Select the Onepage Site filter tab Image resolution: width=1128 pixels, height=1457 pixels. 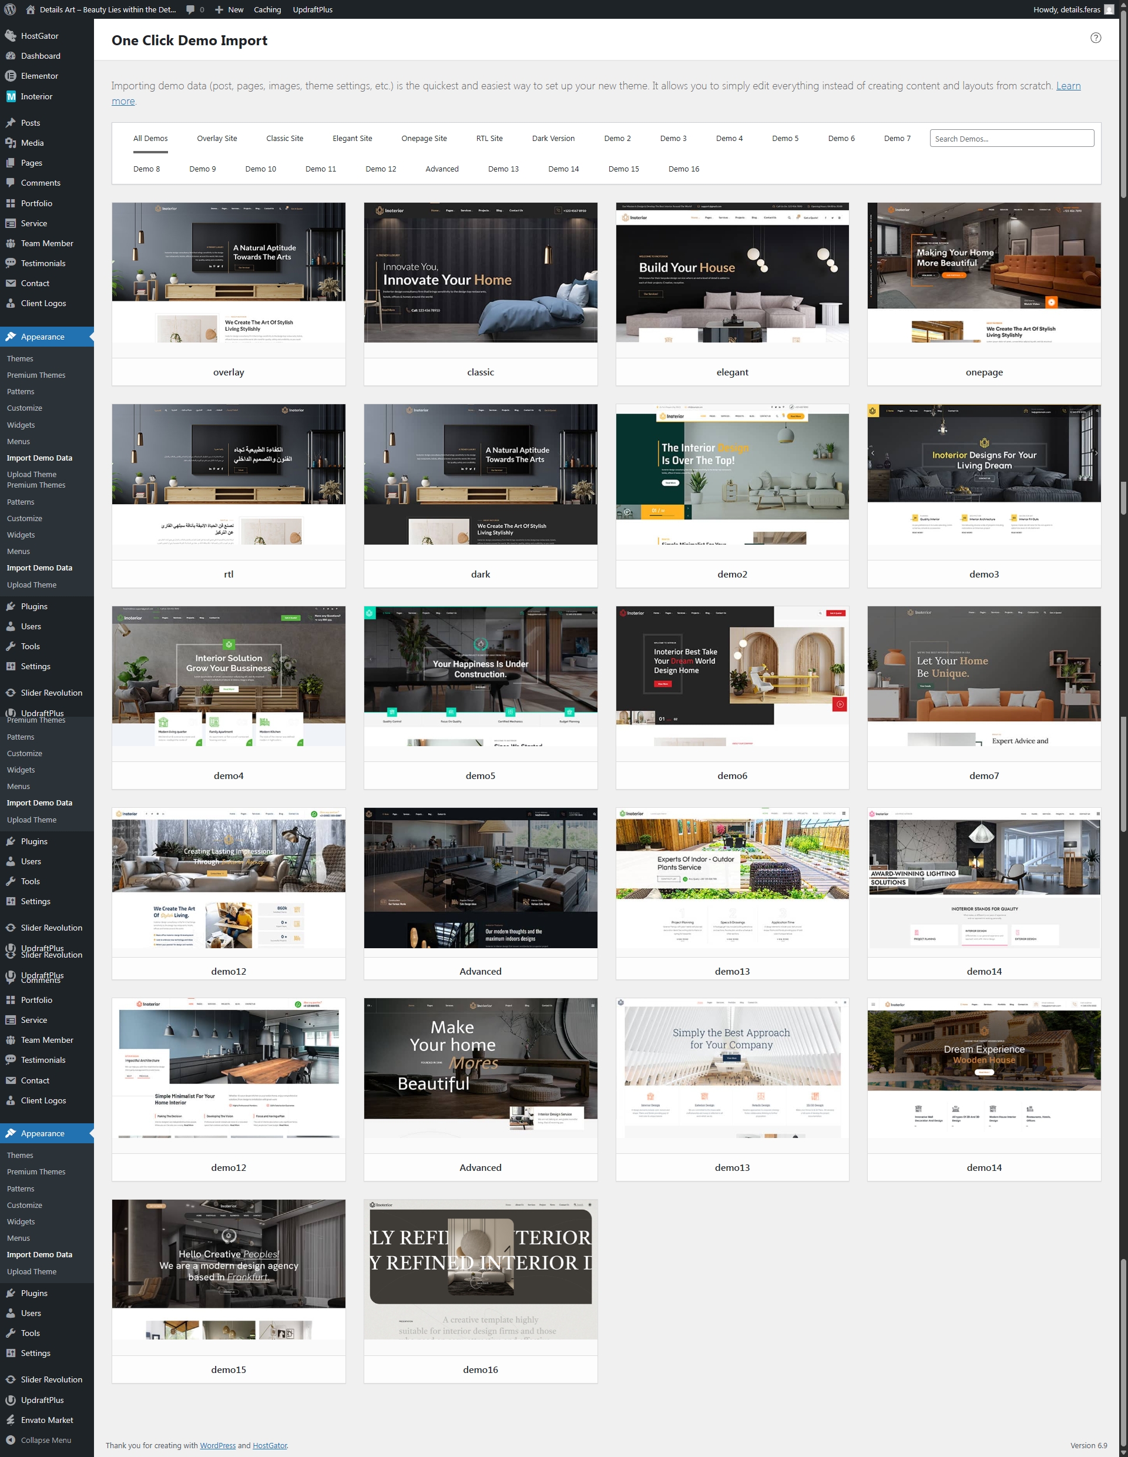click(x=424, y=138)
